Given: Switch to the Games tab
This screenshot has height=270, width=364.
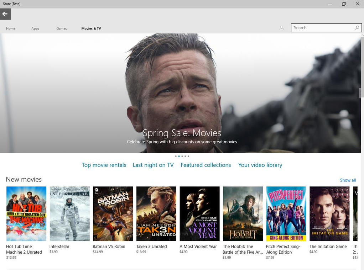Looking at the screenshot, I should pyautogui.click(x=62, y=28).
